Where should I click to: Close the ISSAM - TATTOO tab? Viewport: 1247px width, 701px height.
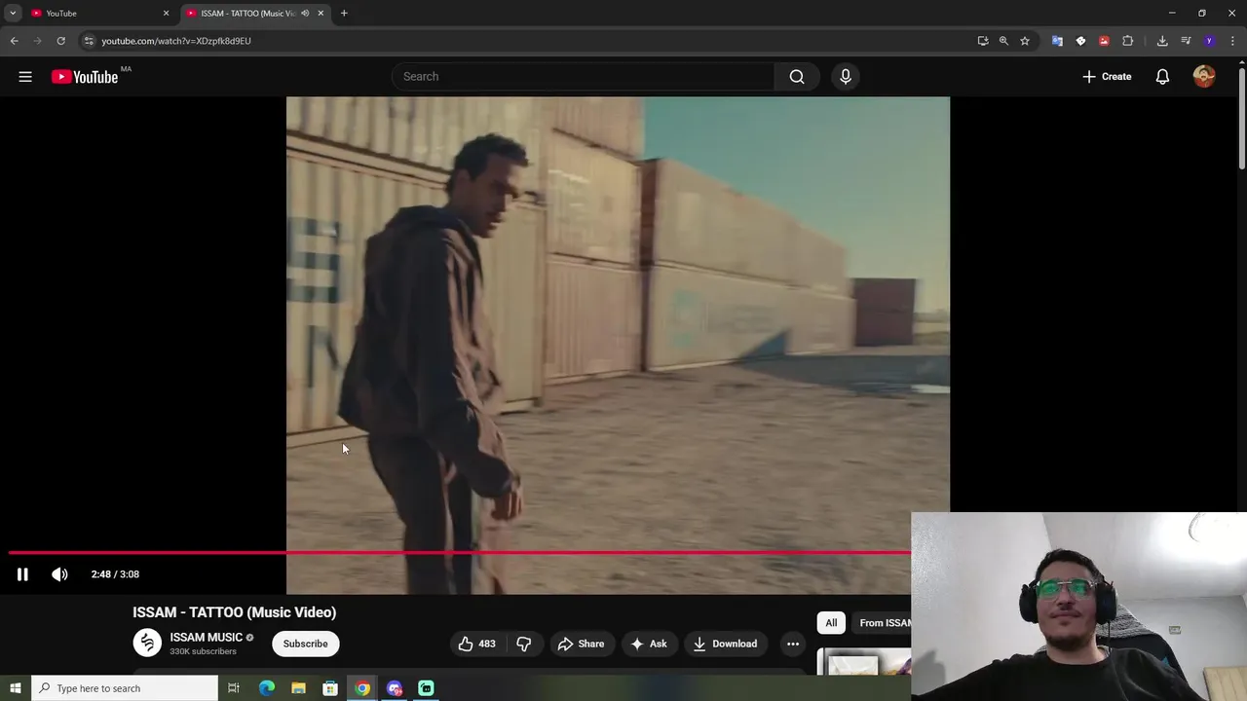coord(321,14)
